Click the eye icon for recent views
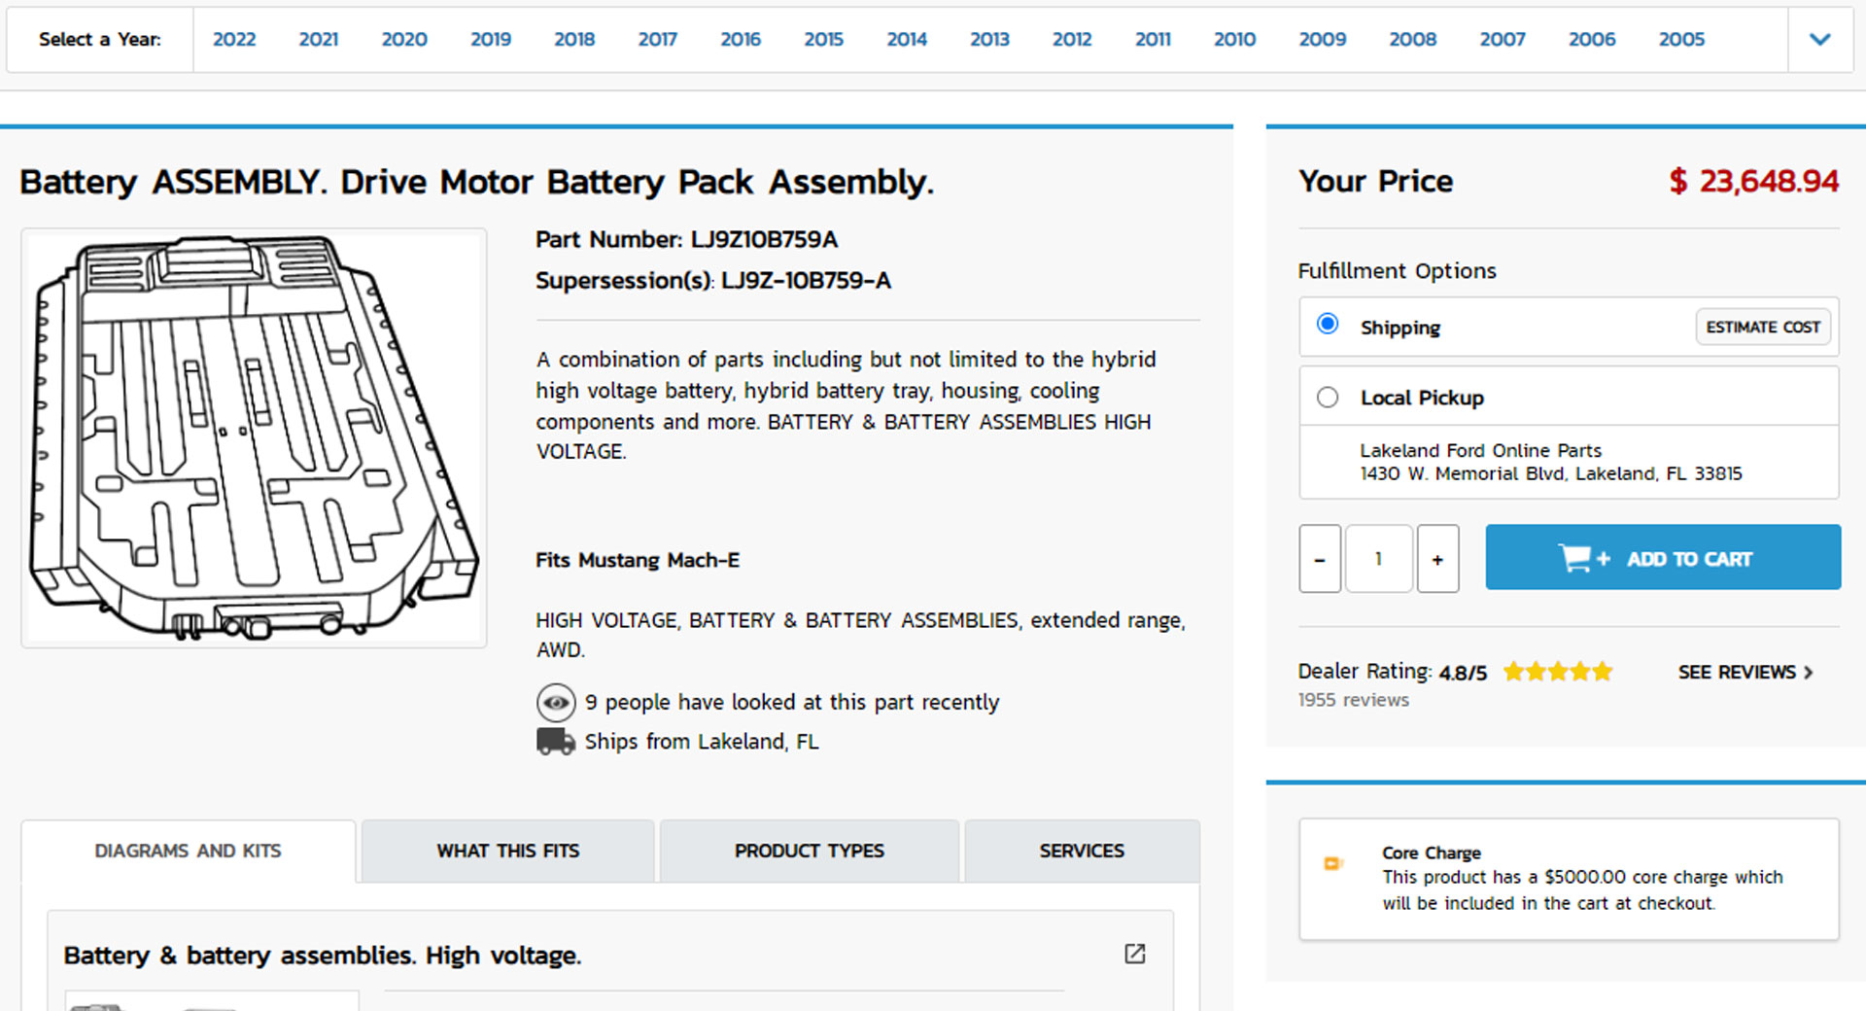Screen dimensions: 1866x1011 556,702
